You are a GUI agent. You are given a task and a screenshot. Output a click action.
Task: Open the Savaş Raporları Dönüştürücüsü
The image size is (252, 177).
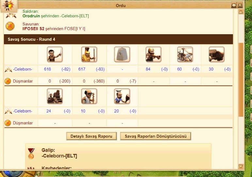(x=156, y=136)
